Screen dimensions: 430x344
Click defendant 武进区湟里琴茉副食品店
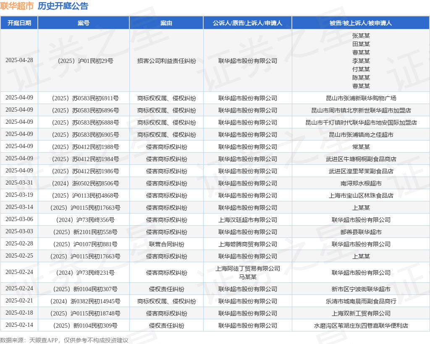click(361, 171)
